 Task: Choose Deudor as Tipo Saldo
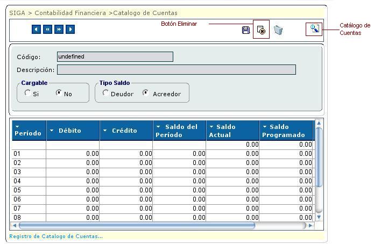105,92
